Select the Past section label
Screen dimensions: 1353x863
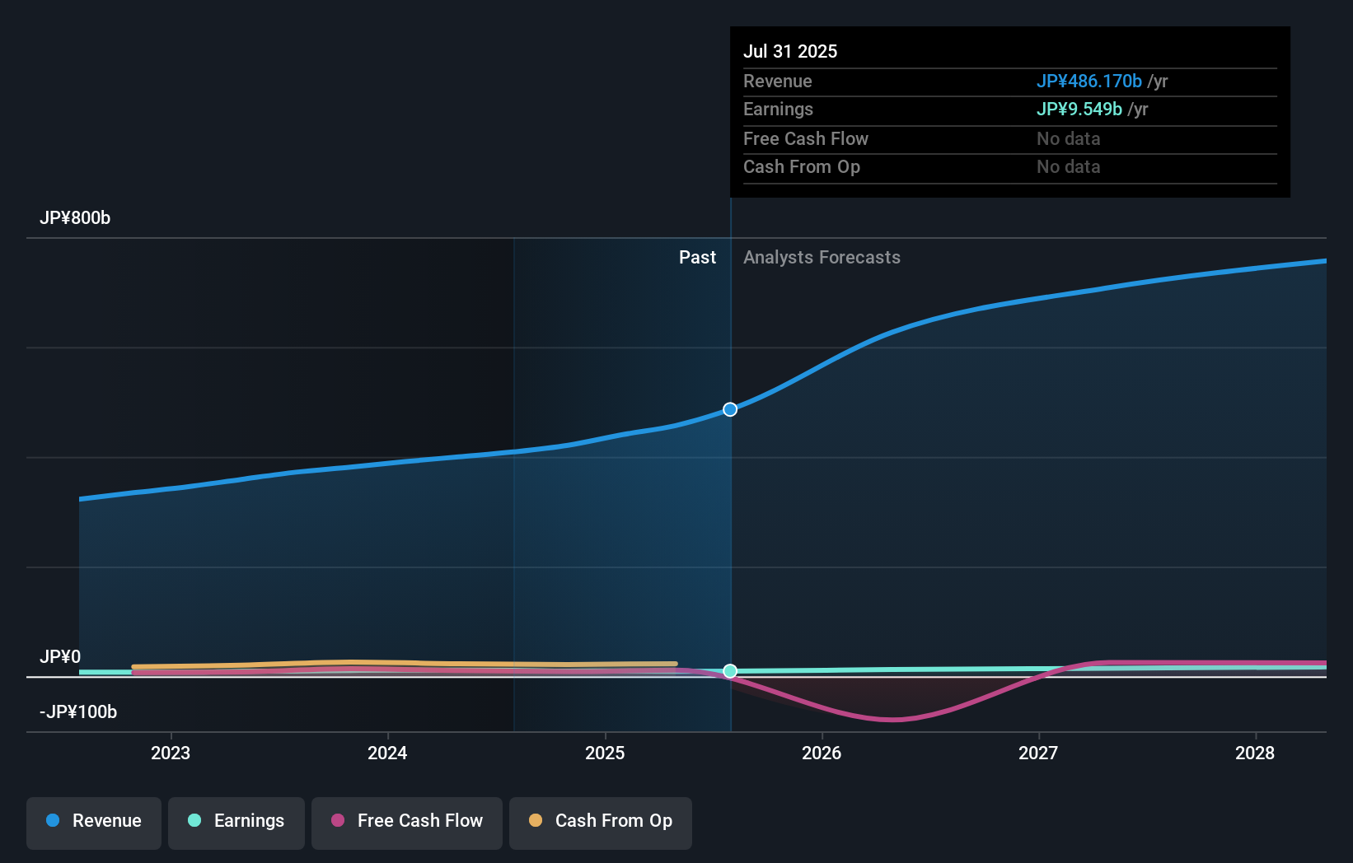click(698, 257)
